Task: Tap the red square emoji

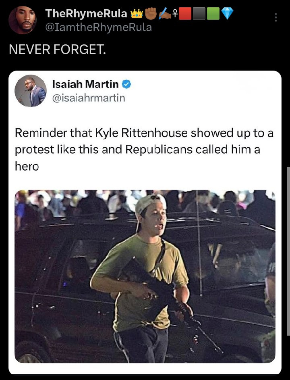Action: [185, 13]
